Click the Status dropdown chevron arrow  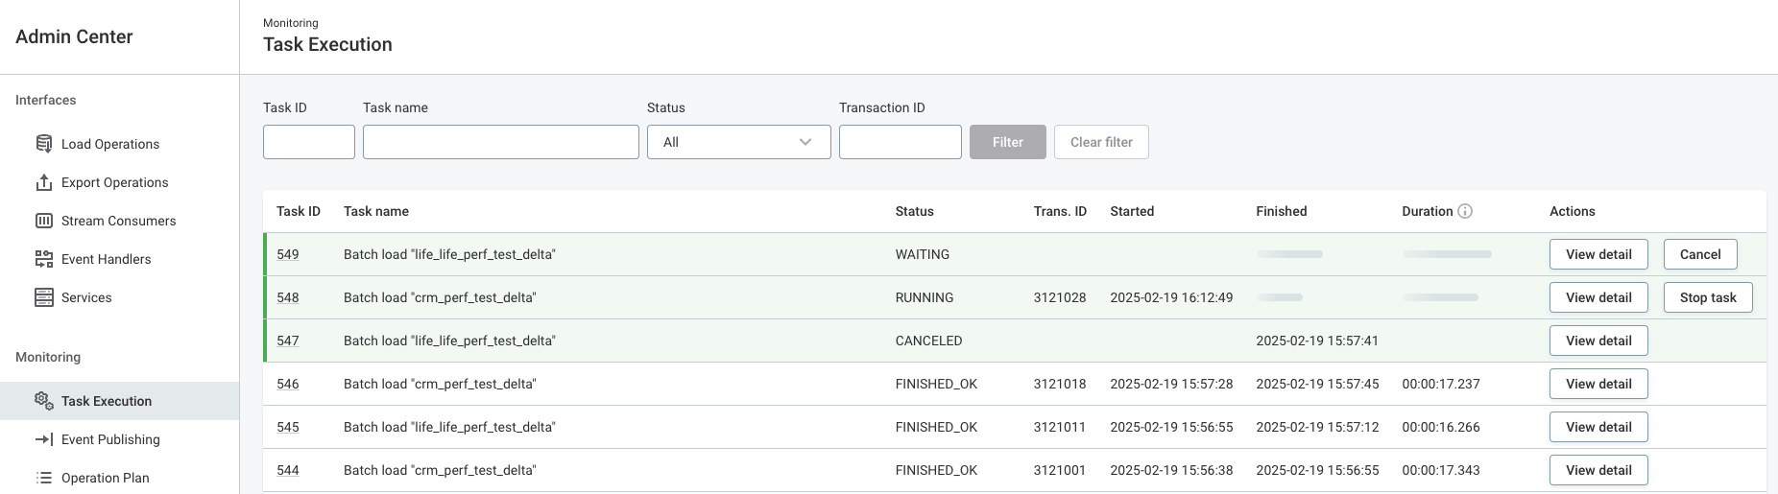pos(805,142)
